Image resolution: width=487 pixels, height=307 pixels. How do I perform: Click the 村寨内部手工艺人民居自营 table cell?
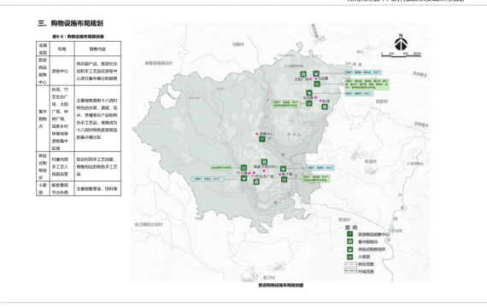tap(62, 166)
